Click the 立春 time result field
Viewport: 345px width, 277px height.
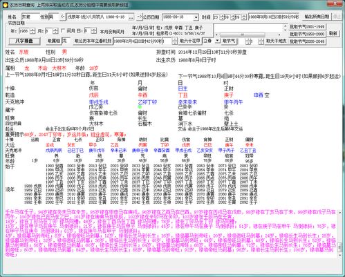138,41
